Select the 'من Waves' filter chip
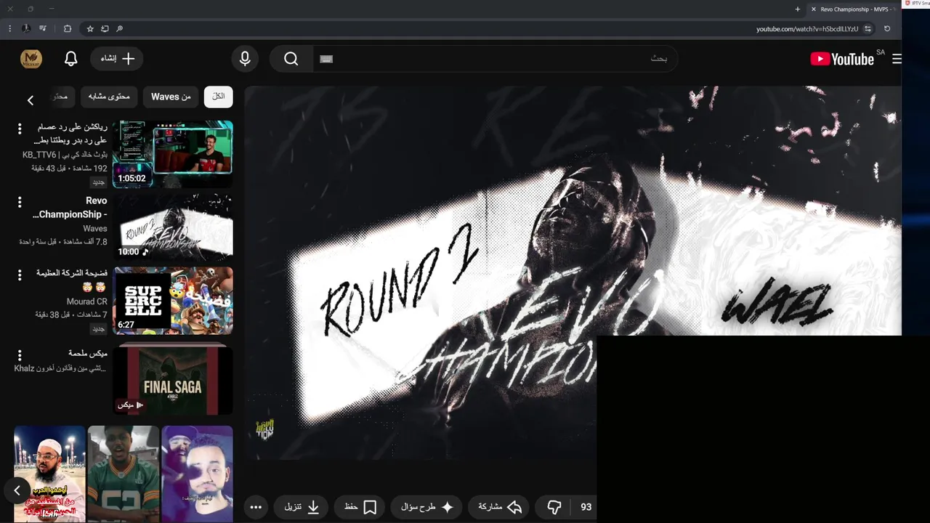This screenshot has height=523, width=930. (171, 97)
